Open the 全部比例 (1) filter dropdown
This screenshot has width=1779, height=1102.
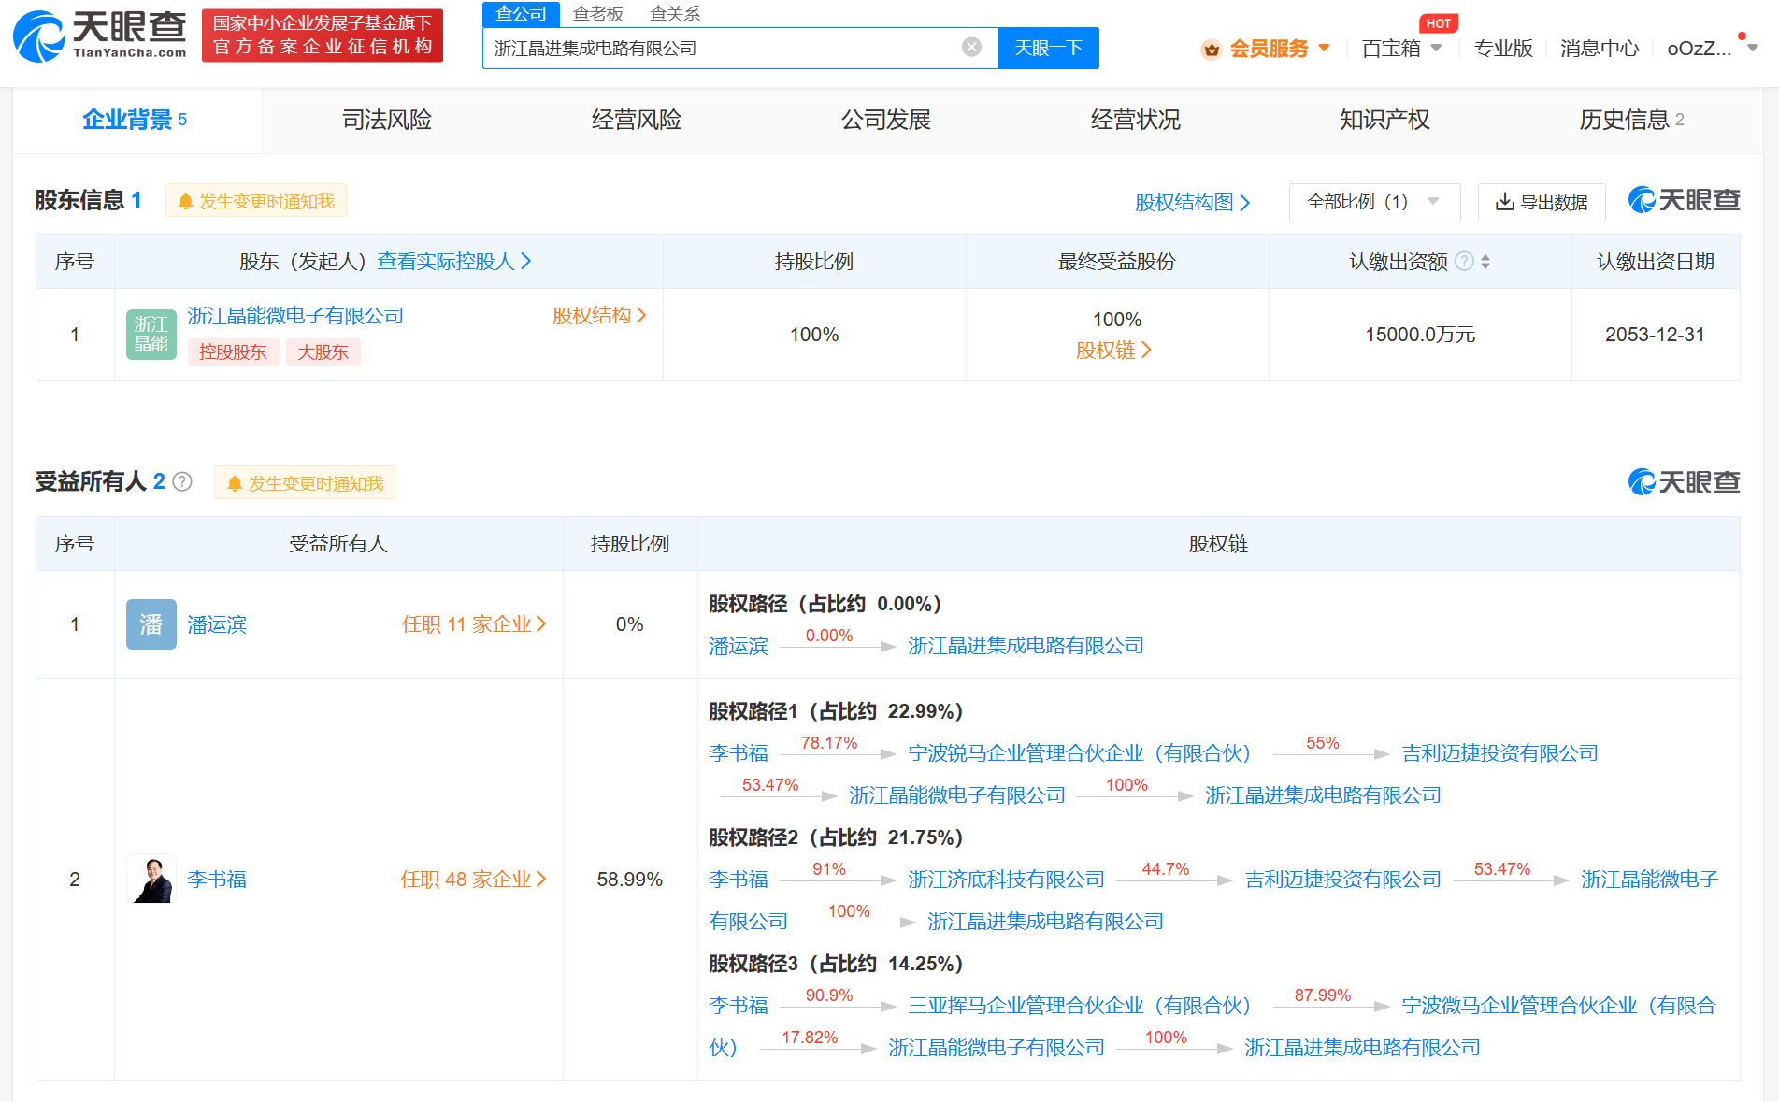(x=1374, y=202)
